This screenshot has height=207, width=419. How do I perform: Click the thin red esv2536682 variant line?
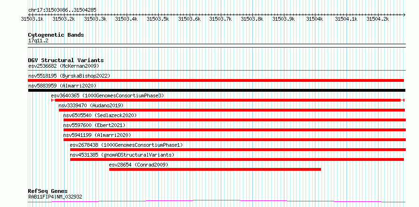click(217, 71)
